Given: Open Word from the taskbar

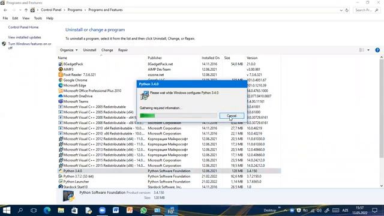Looking at the screenshot, I should (x=116, y=211).
